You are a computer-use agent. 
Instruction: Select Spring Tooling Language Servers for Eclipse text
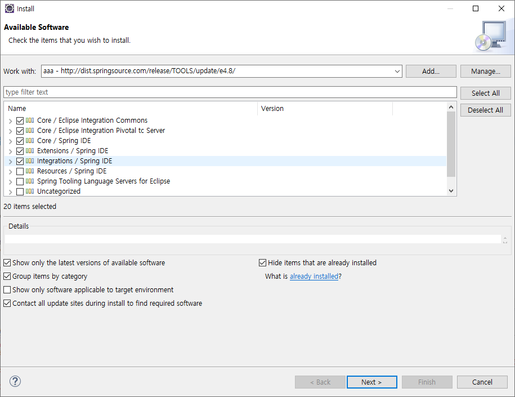coord(104,181)
